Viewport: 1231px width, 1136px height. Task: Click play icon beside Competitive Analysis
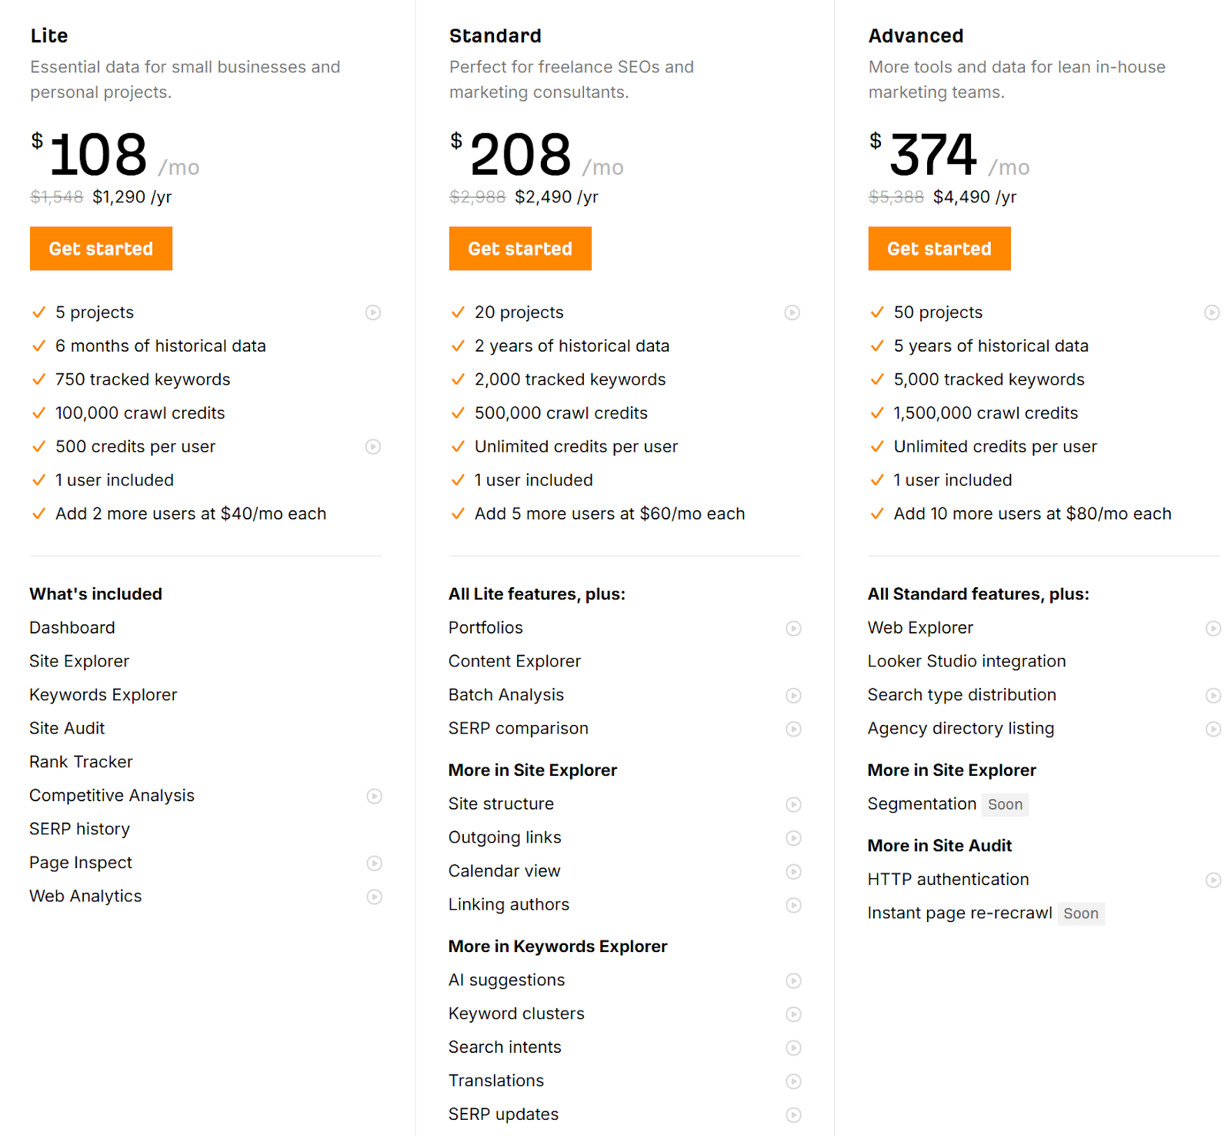(x=375, y=796)
